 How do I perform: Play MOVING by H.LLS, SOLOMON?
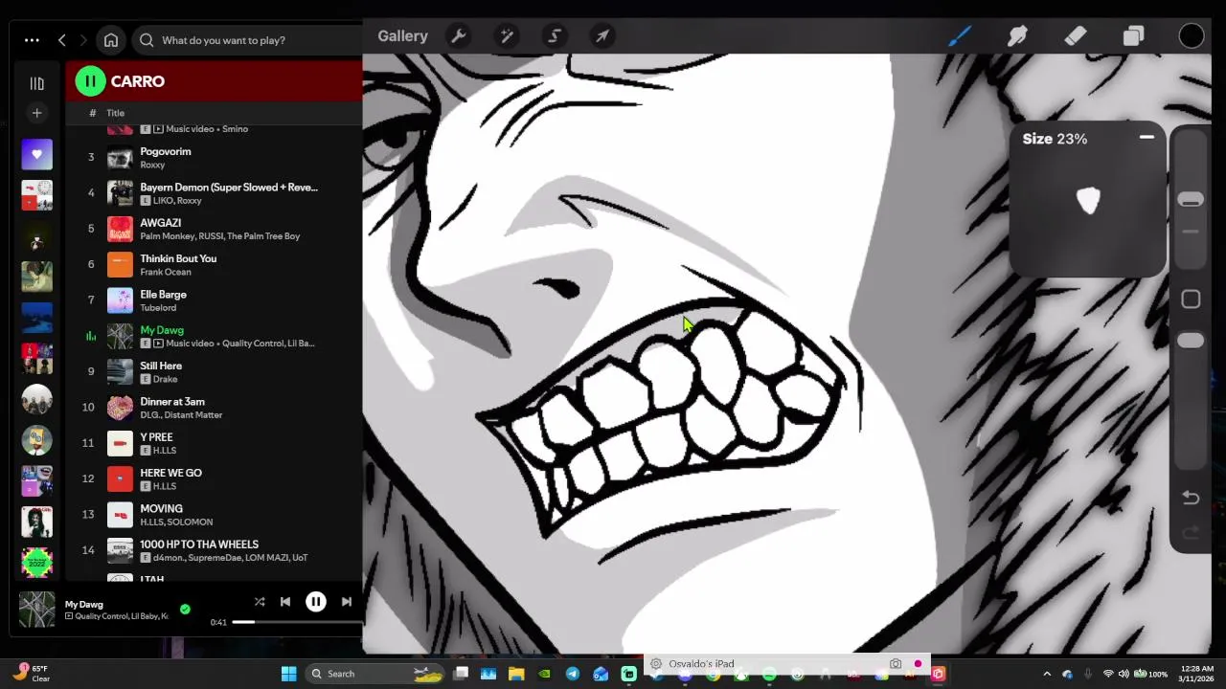[215, 515]
